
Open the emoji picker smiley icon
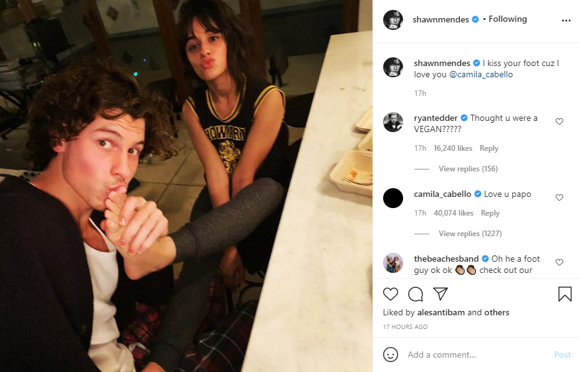click(390, 355)
